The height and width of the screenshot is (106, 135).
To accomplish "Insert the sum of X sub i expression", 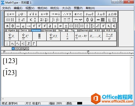I will coord(11,36).
